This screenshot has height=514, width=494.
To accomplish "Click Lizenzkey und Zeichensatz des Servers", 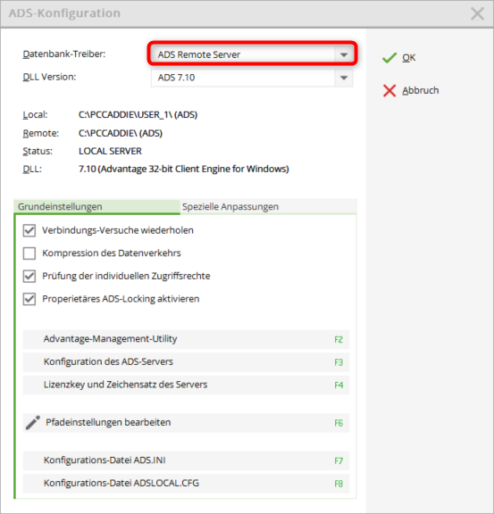I will coord(186,385).
